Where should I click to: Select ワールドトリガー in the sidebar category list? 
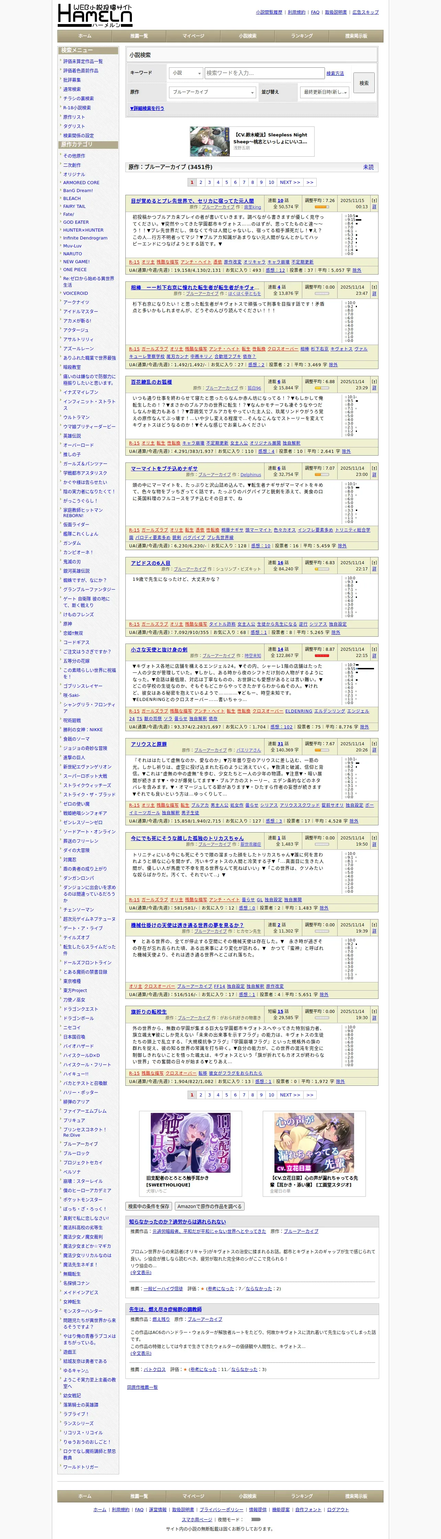81,1467
